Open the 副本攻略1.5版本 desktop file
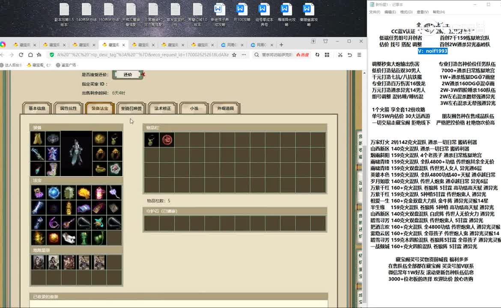The width and height of the screenshot is (501, 308). click(x=64, y=15)
